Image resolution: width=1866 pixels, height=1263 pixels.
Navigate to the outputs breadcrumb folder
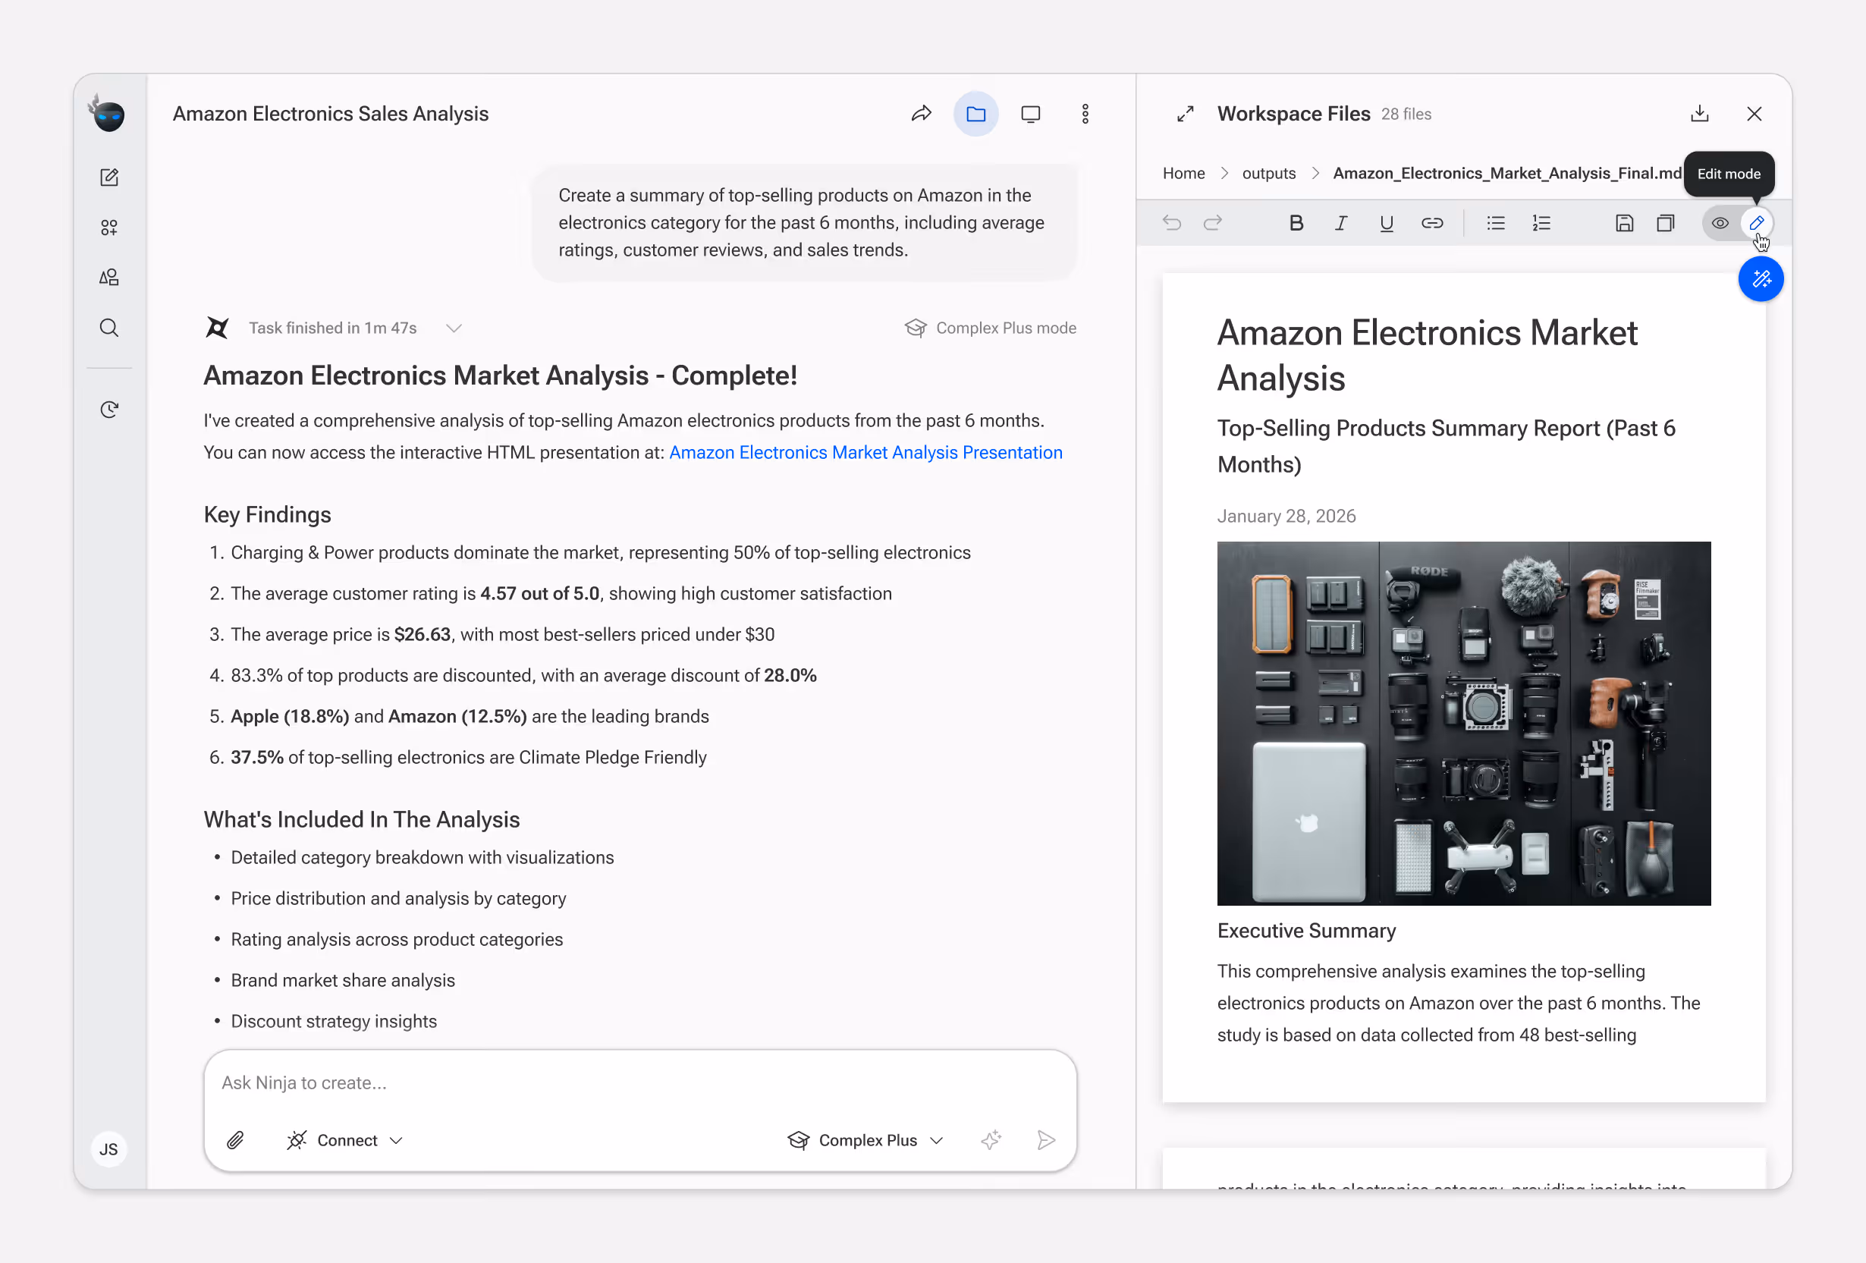[x=1268, y=174]
